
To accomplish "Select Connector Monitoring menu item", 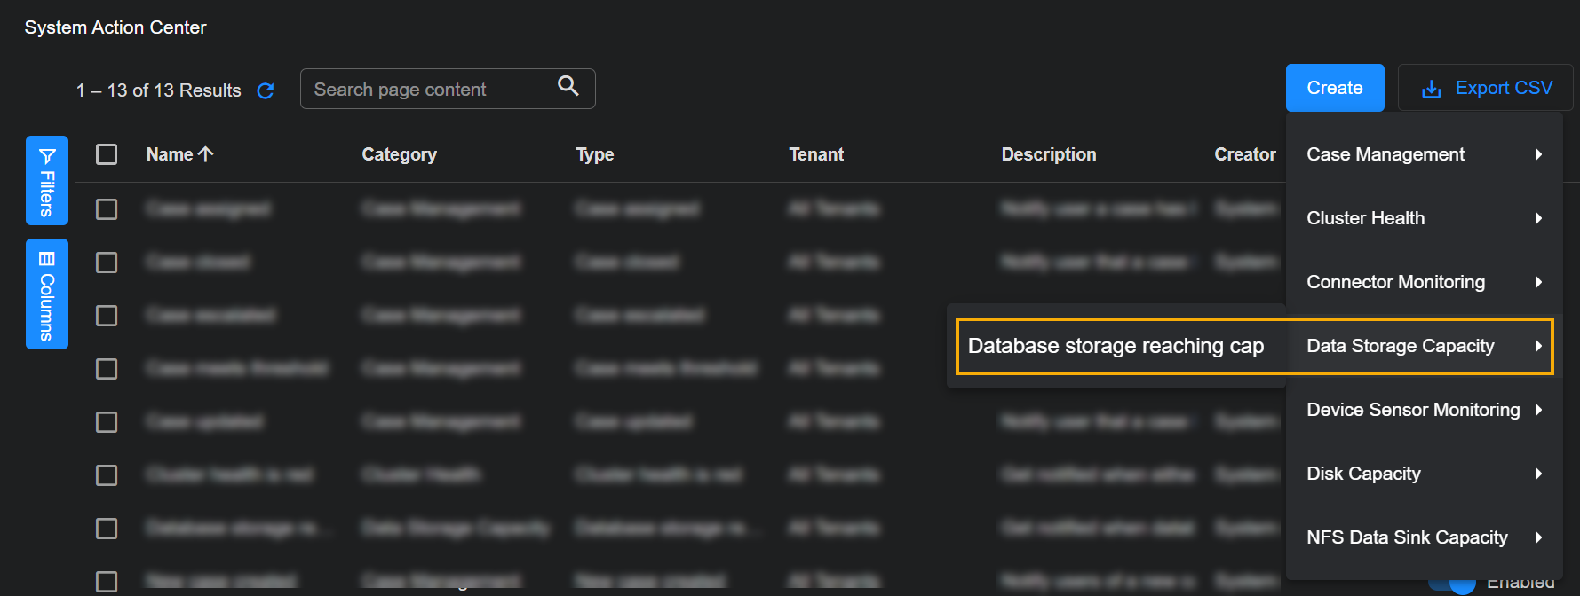I will coord(1395,282).
